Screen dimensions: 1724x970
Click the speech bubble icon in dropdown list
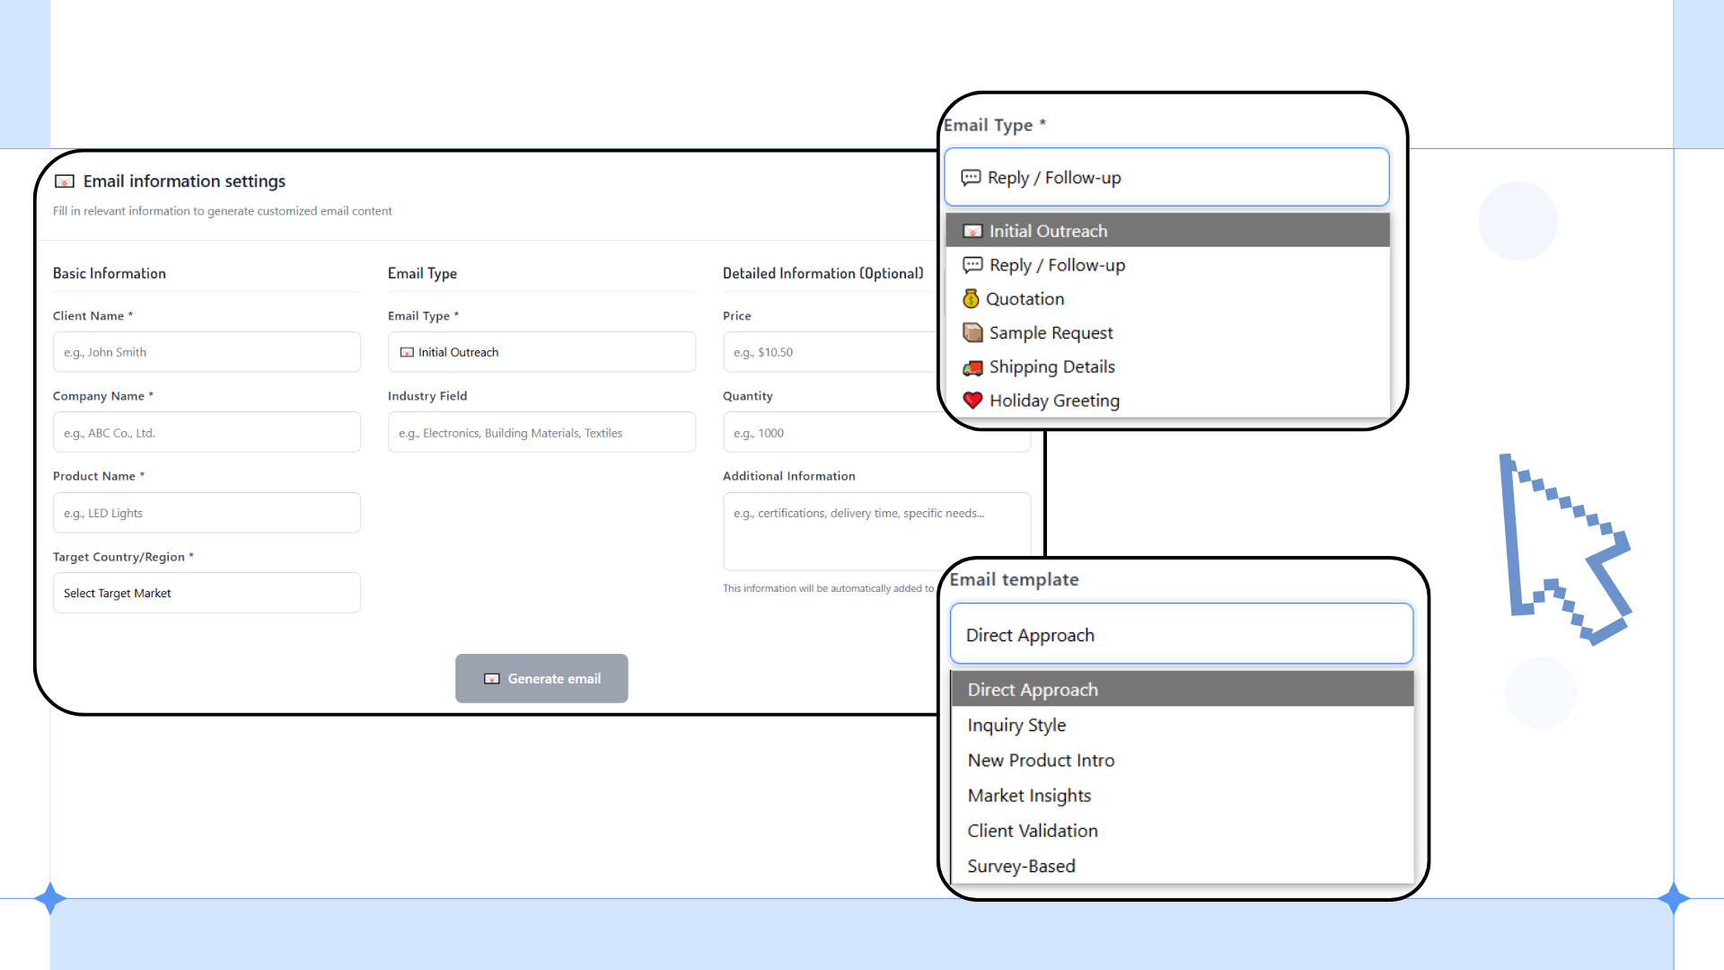972,265
